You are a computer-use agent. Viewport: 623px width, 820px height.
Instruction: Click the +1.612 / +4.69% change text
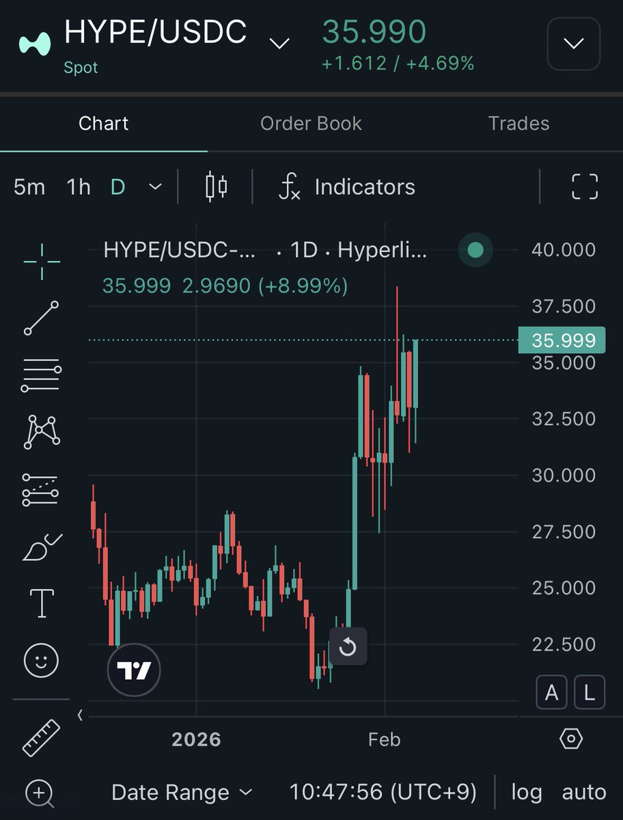click(398, 64)
